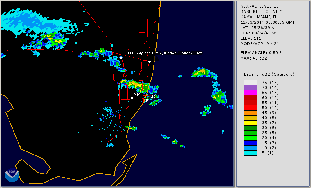
Task: Click the 'X44' map label
Action: click(x=152, y=97)
